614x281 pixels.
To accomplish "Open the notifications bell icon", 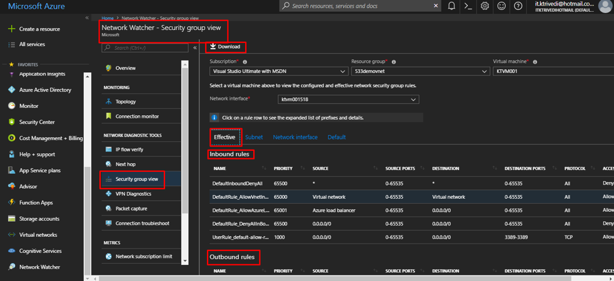I will [x=451, y=6].
